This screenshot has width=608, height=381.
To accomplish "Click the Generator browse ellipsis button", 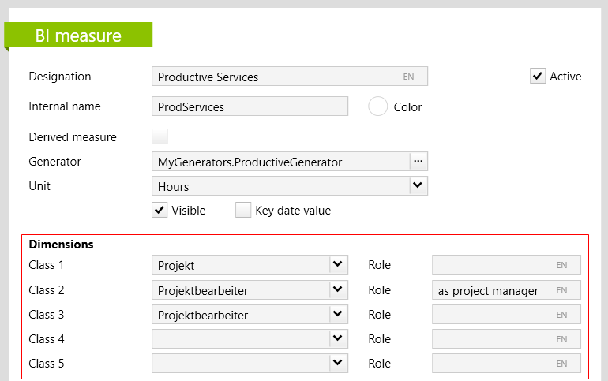I will [418, 162].
